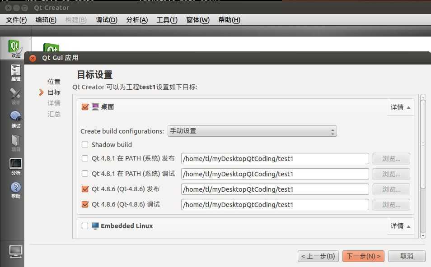Open the Projects (项目) mode icon
The width and height of the screenshot is (431, 267).
(x=16, y=143)
